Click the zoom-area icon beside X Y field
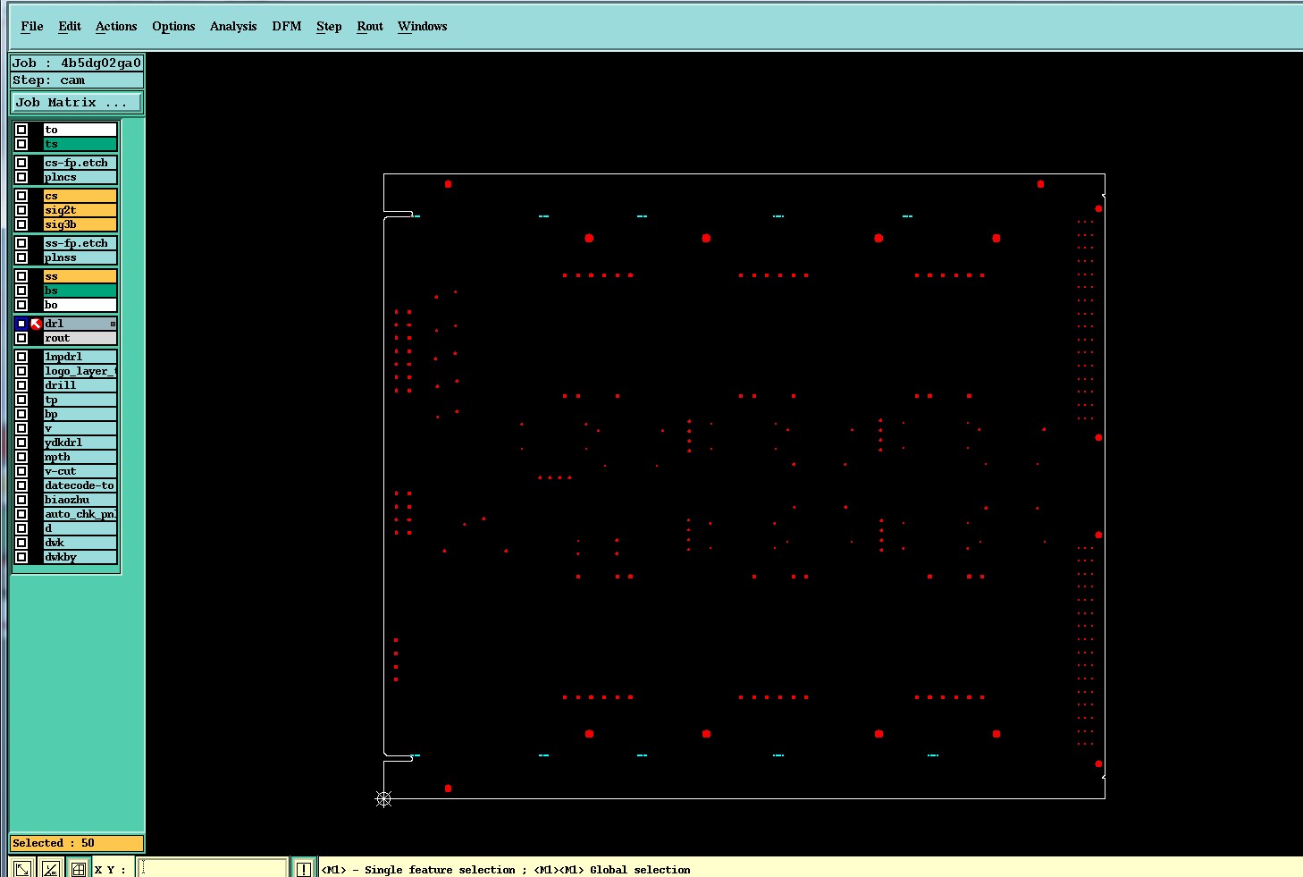This screenshot has width=1303, height=877. click(22, 868)
